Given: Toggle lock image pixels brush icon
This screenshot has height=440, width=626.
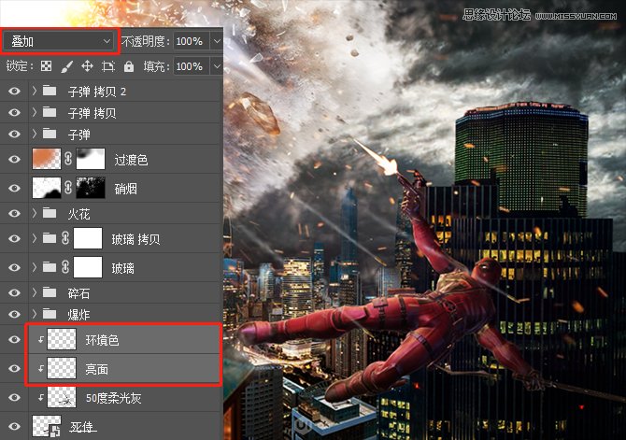Looking at the screenshot, I should 66,66.
